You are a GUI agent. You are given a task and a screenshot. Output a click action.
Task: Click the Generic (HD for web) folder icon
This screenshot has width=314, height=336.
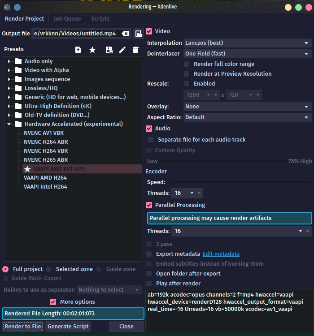click(18, 97)
